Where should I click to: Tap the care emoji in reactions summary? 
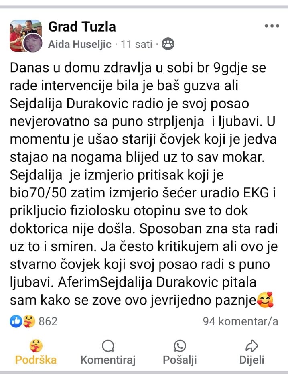[29, 321]
